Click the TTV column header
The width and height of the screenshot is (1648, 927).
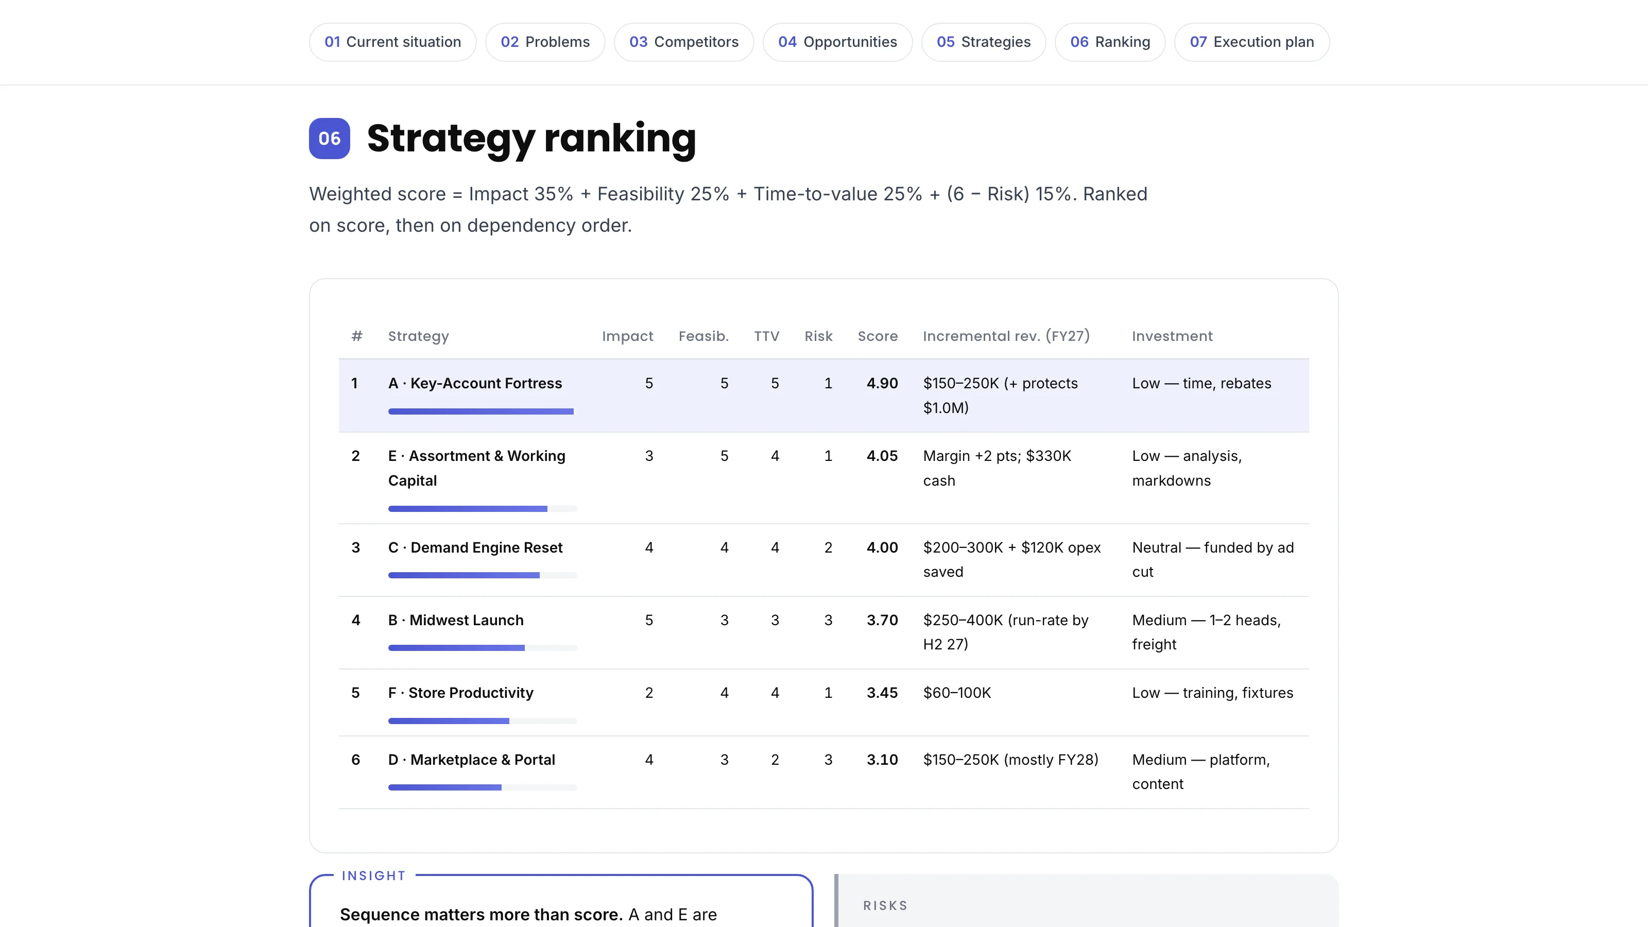pyautogui.click(x=766, y=336)
